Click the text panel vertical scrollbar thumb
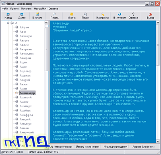Viewport: 161px width, 155px height. pyautogui.click(x=158, y=45)
